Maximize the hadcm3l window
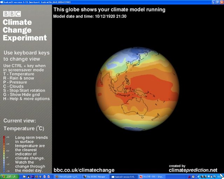 coord(218,2)
